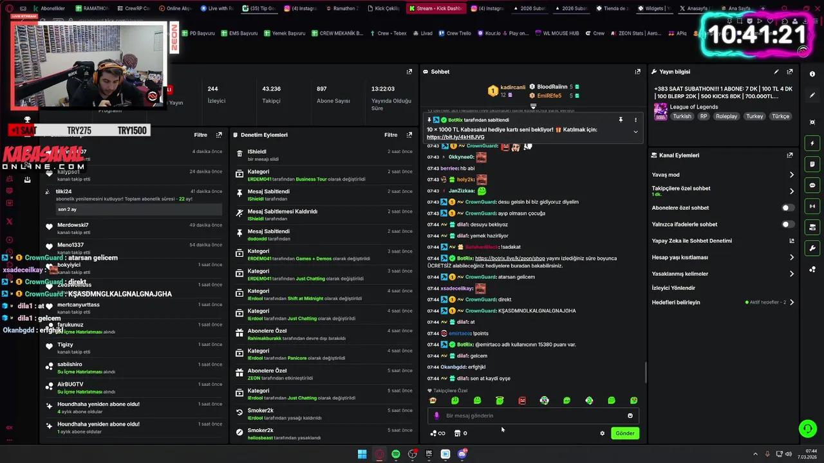Click the sidebar icon below the chat bubble icon
The width and height of the screenshot is (824, 463).
(812, 206)
